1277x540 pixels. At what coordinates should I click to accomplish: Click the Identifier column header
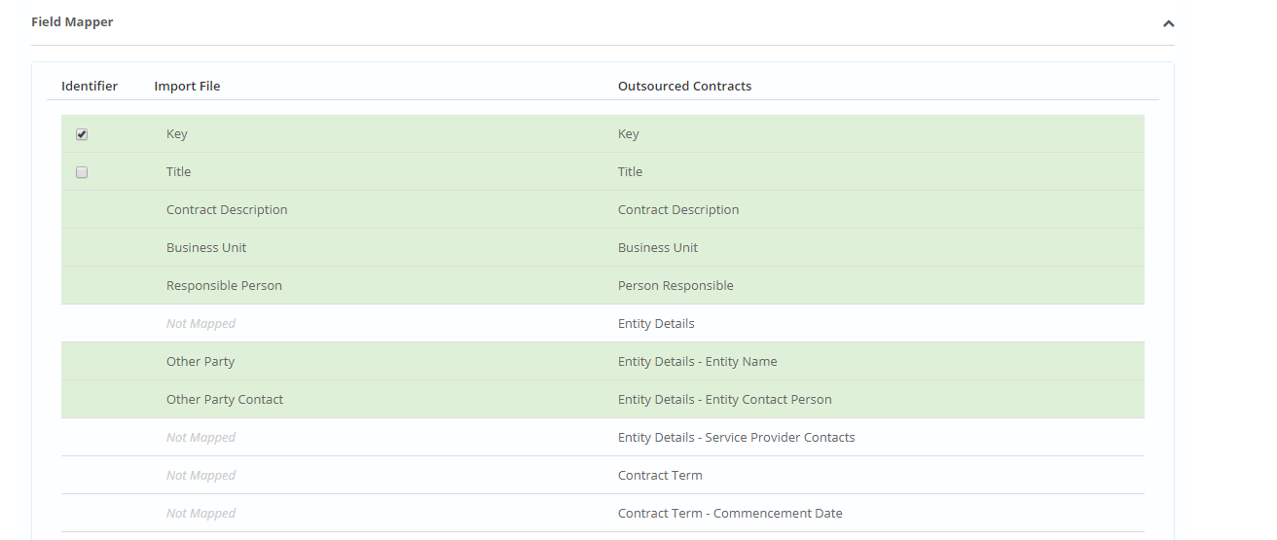90,87
